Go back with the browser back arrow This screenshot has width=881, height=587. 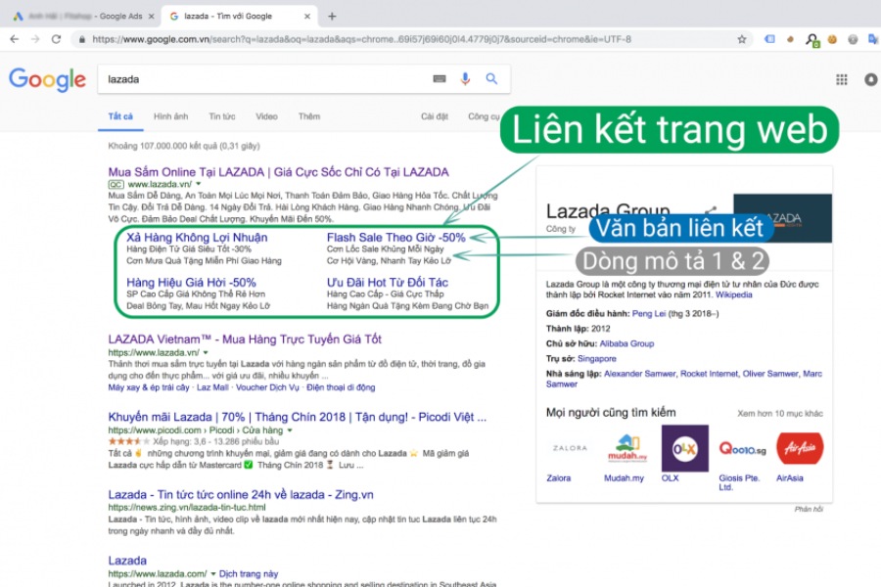(x=14, y=39)
